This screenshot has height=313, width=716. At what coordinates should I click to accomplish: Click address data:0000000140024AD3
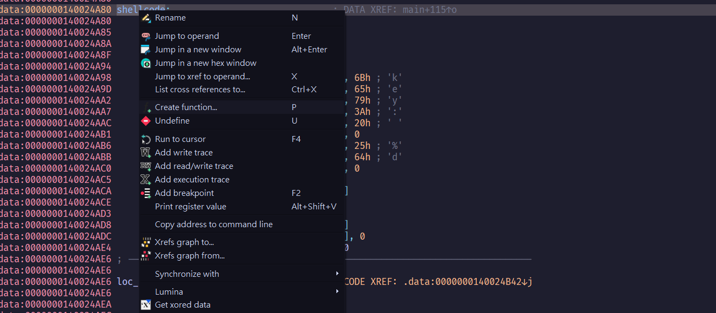tap(56, 214)
